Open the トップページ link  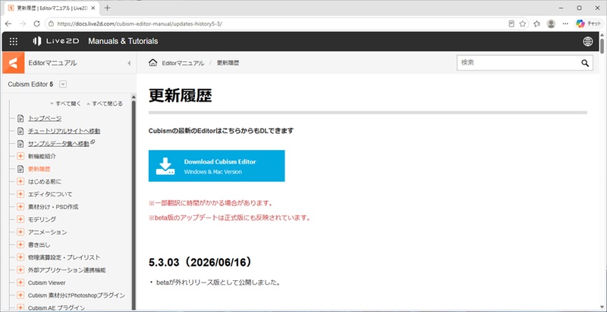point(45,119)
